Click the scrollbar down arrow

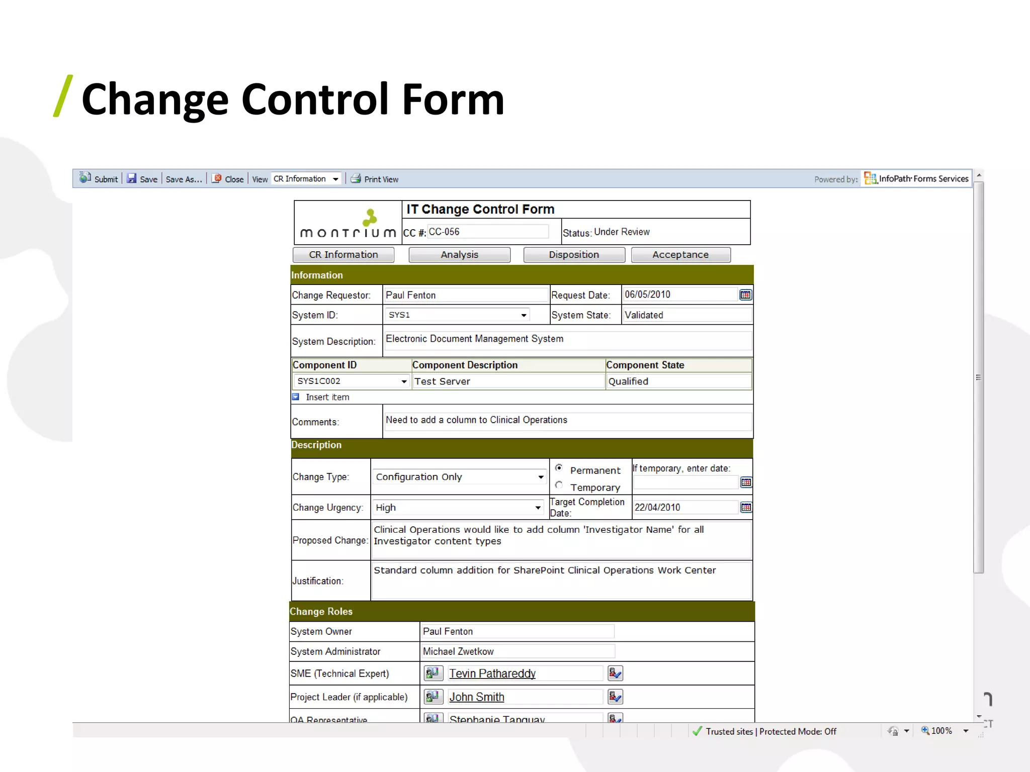tap(979, 716)
